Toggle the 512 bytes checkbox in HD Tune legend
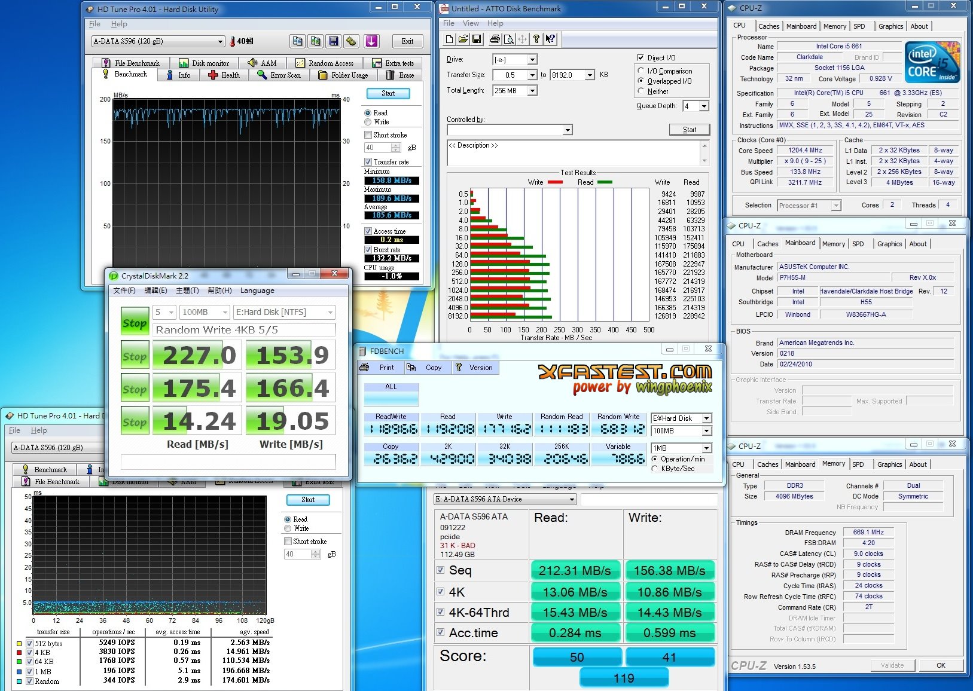The width and height of the screenshot is (973, 691). (x=29, y=644)
